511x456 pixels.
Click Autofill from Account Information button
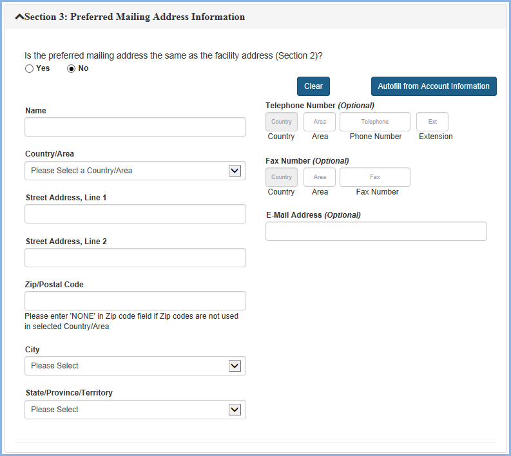(x=434, y=86)
